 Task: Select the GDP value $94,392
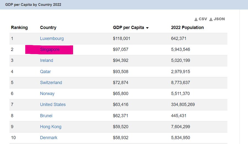tap(120, 61)
